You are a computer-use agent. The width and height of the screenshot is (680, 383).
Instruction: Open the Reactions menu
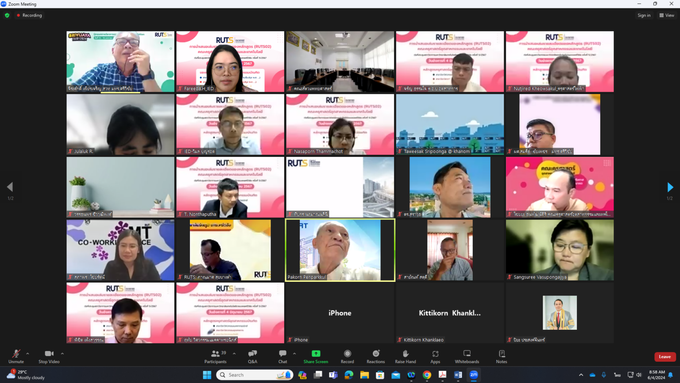375,356
